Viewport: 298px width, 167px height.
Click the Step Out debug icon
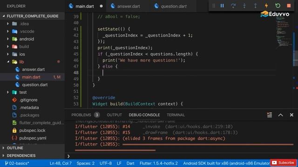tap(255, 6)
